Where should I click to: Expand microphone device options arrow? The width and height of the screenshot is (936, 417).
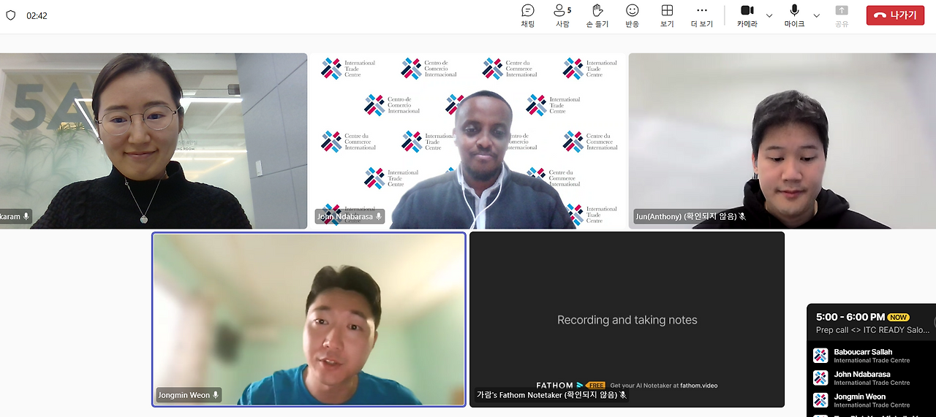(x=816, y=15)
